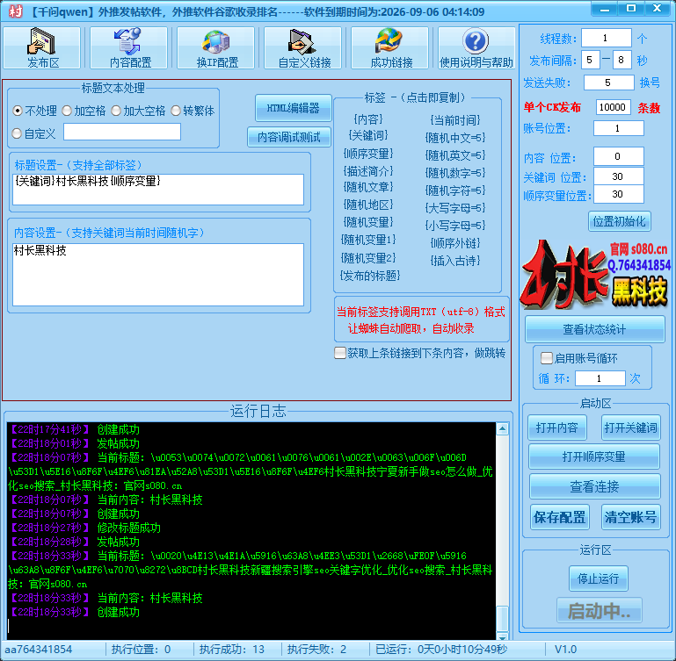Copy the {随机中文=5} tag

[454, 137]
